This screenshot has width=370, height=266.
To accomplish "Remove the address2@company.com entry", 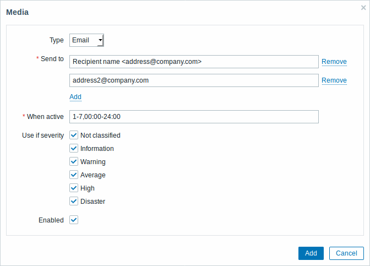I will tap(334, 80).
